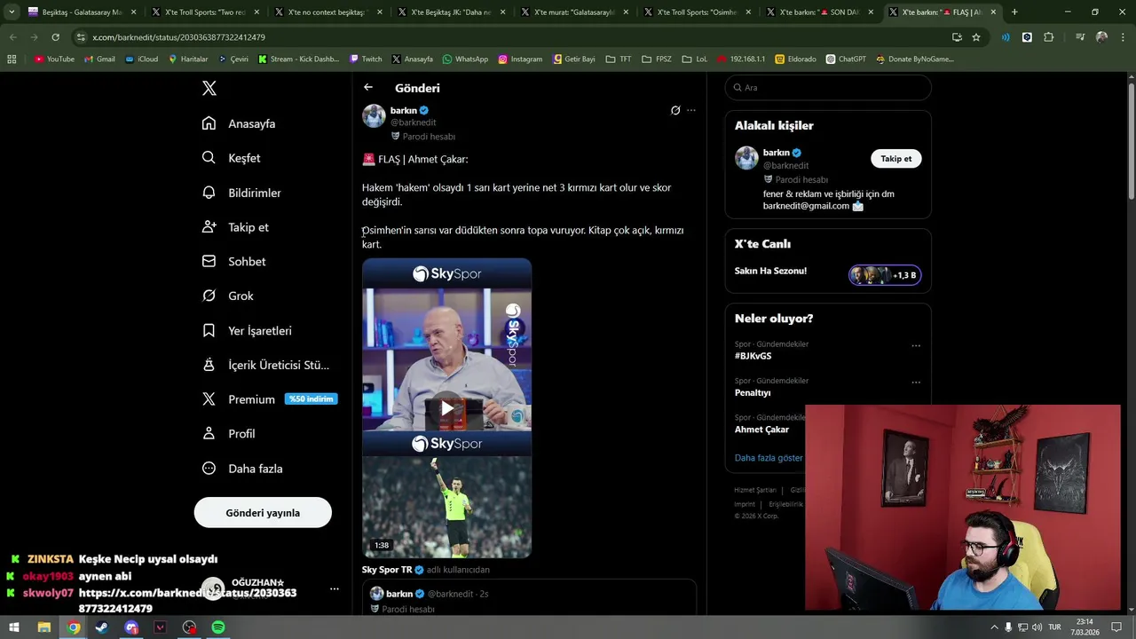Switch to X'te no context beşiktaş tab
This screenshot has width=1136, height=639.
point(327,12)
